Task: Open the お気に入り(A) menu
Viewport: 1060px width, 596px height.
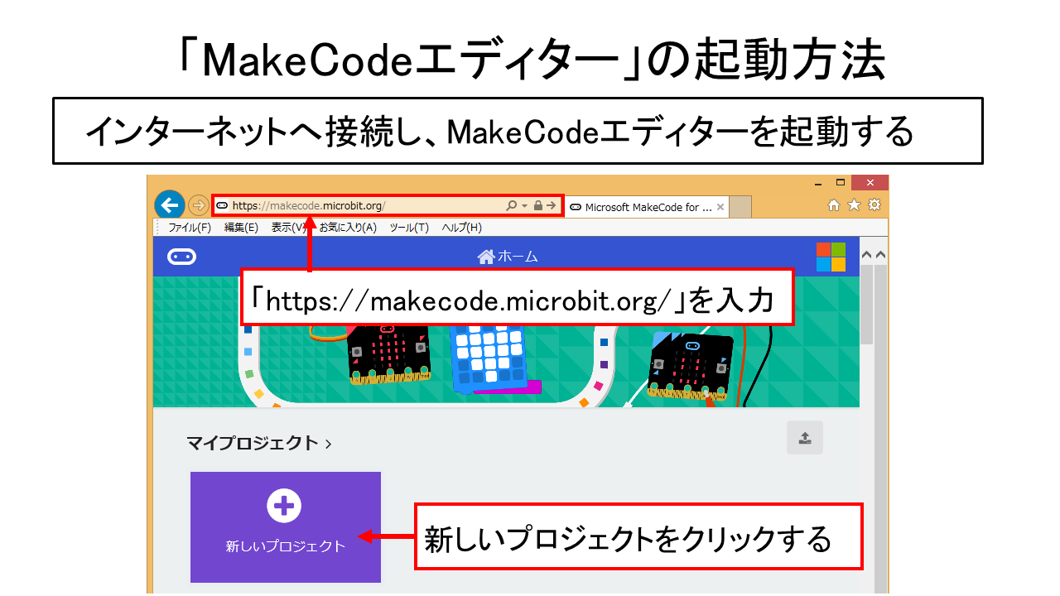Action: click(x=348, y=228)
